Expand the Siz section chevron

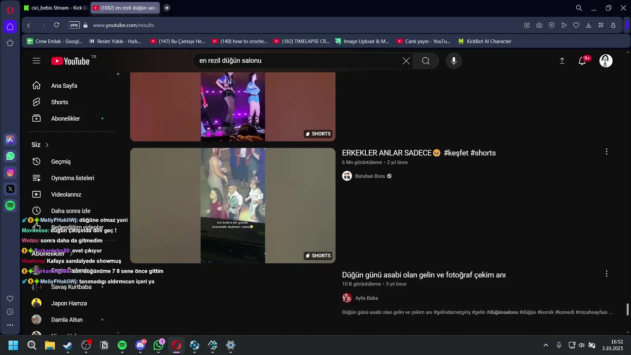click(47, 145)
